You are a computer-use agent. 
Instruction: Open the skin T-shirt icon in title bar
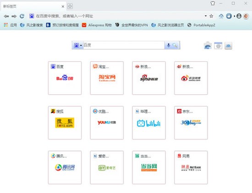click(x=213, y=3)
